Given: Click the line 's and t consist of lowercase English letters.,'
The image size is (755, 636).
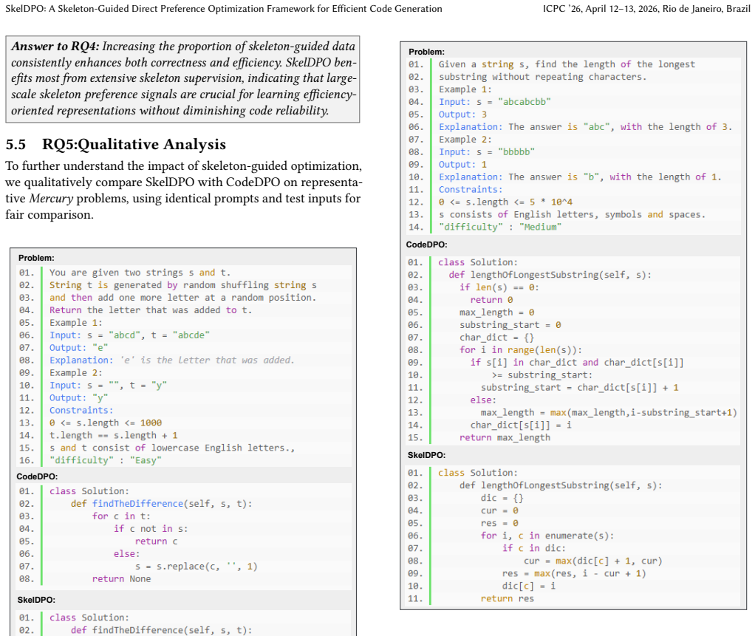Looking at the screenshot, I should tap(172, 448).
